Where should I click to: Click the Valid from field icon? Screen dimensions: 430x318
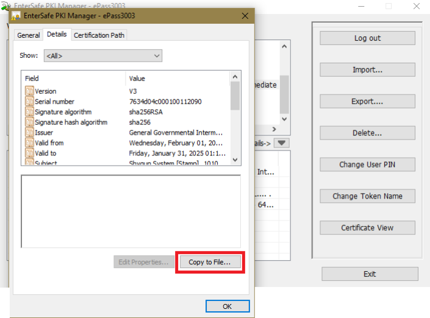tap(29, 143)
